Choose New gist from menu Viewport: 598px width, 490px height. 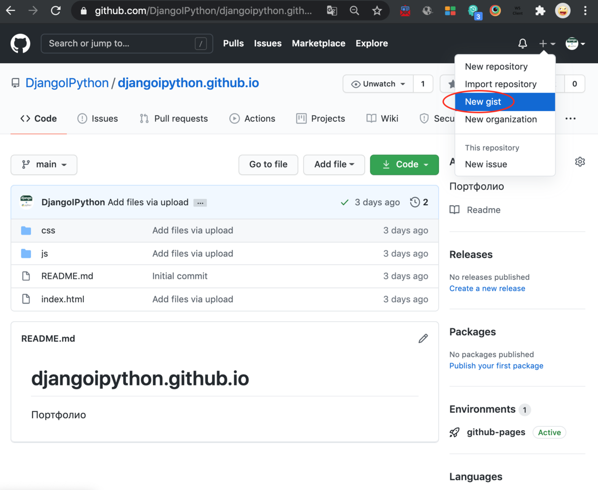point(505,102)
